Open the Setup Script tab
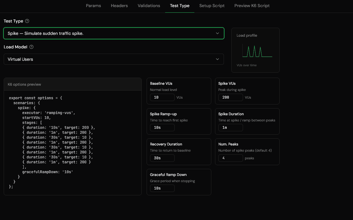 coord(212,6)
